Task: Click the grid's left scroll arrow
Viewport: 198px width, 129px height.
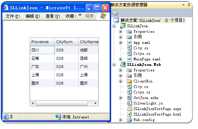Action: coord(33,103)
